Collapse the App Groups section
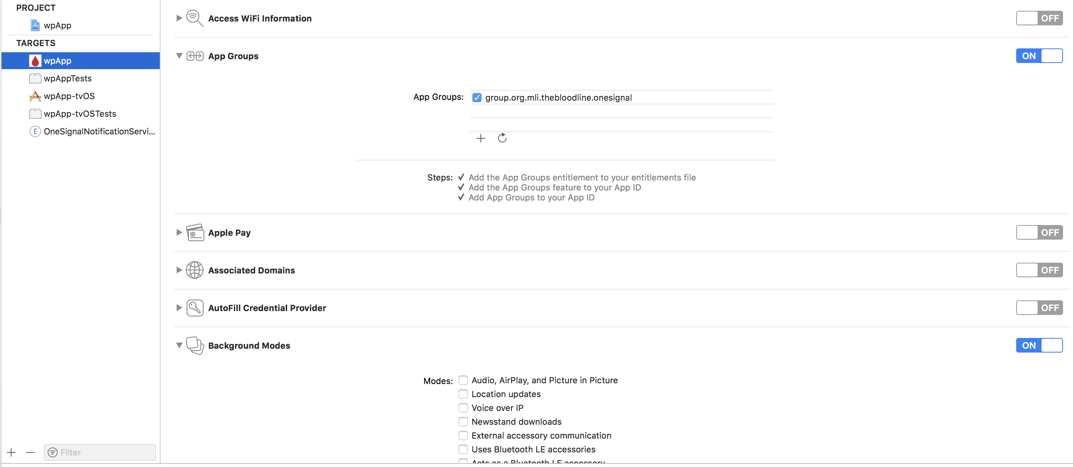Screen dimensions: 1073x467 click(x=179, y=56)
